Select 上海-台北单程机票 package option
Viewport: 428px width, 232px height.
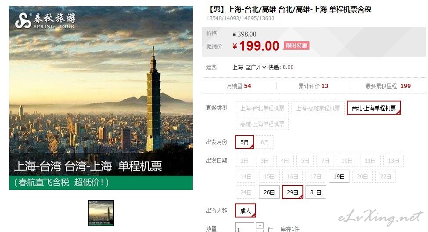(262, 108)
